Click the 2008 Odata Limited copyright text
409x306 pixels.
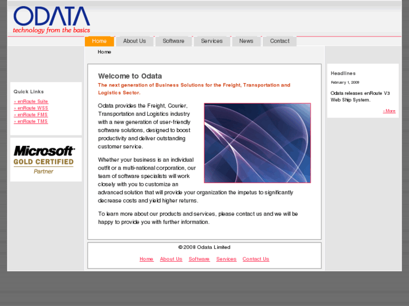click(x=204, y=247)
